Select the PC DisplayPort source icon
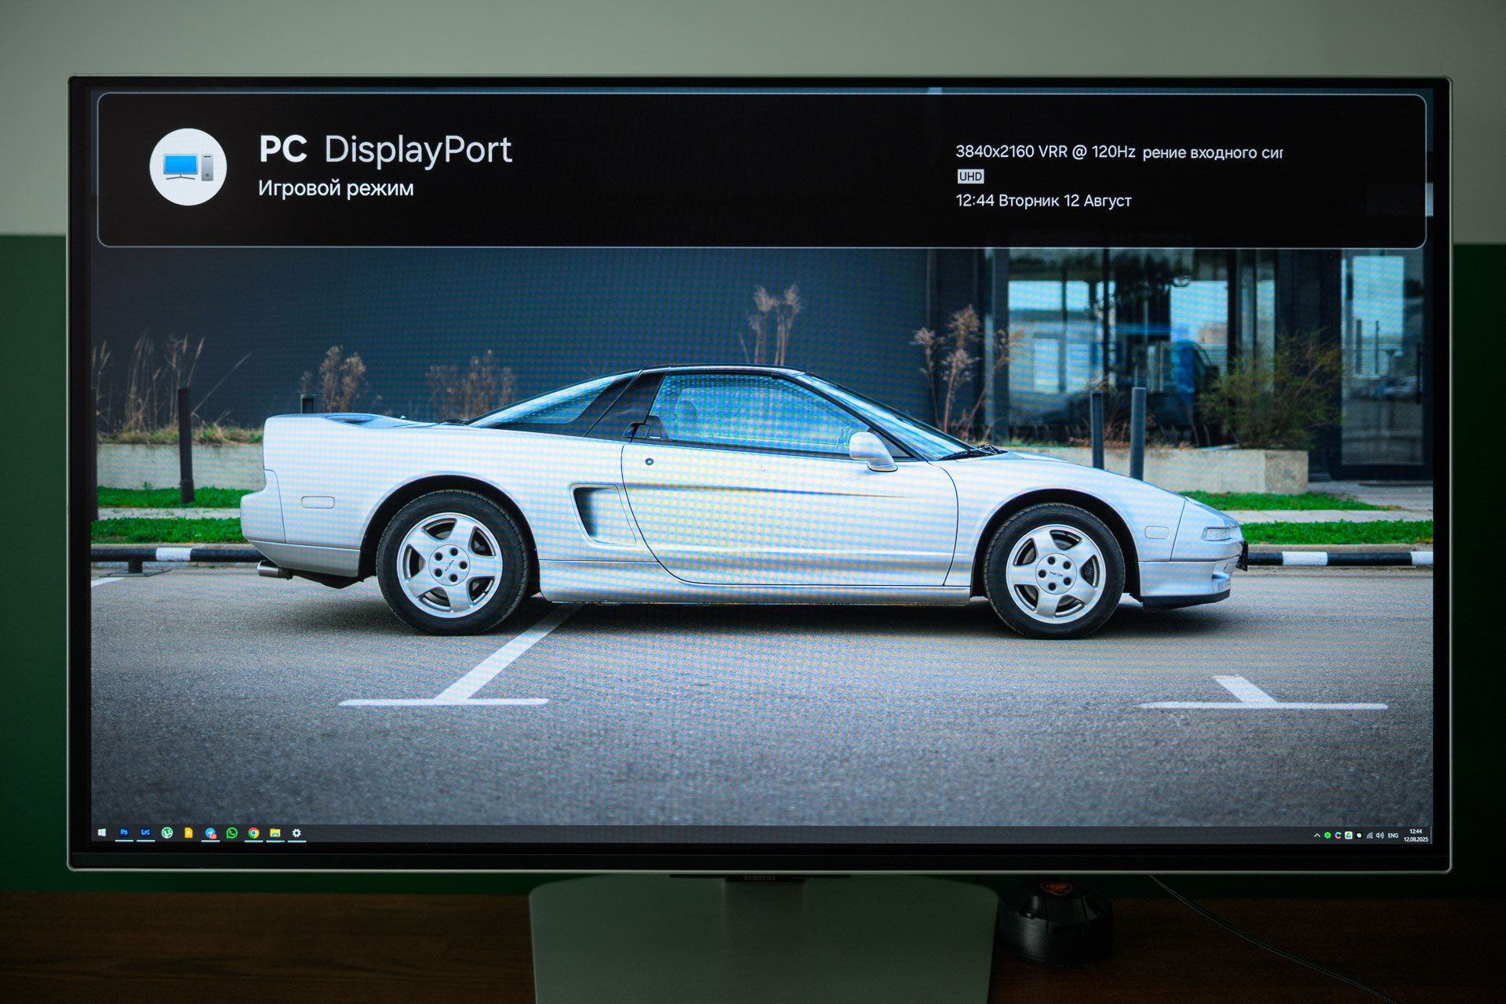 click(188, 167)
